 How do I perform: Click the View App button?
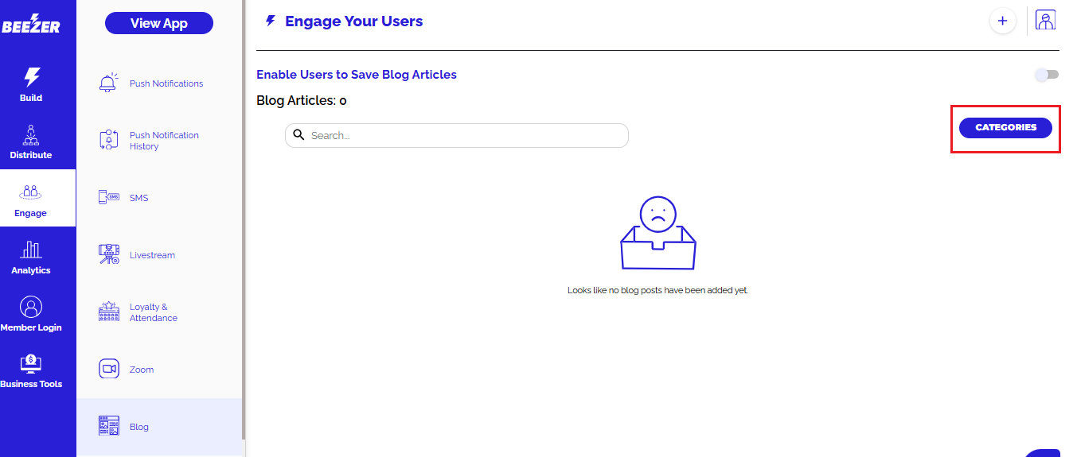(158, 23)
